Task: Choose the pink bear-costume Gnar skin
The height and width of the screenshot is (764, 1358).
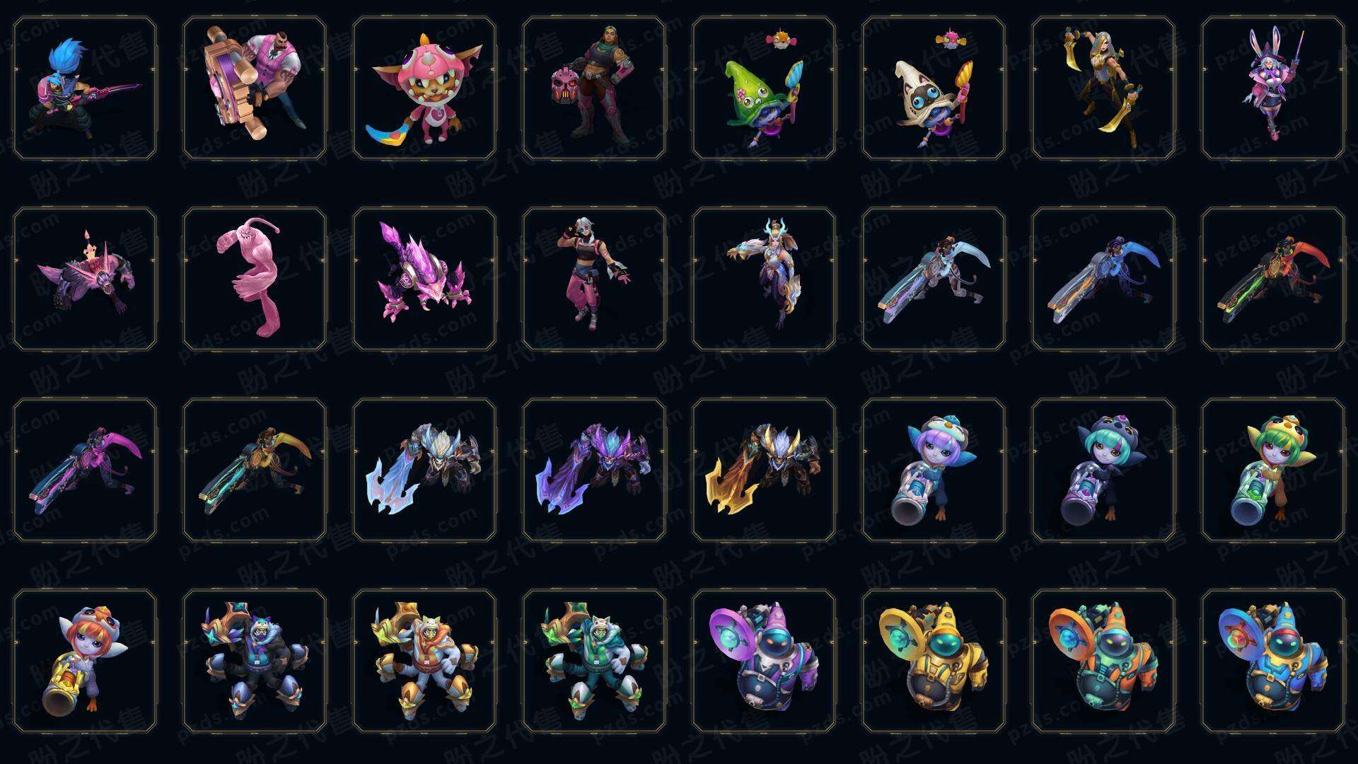Action: [424, 88]
